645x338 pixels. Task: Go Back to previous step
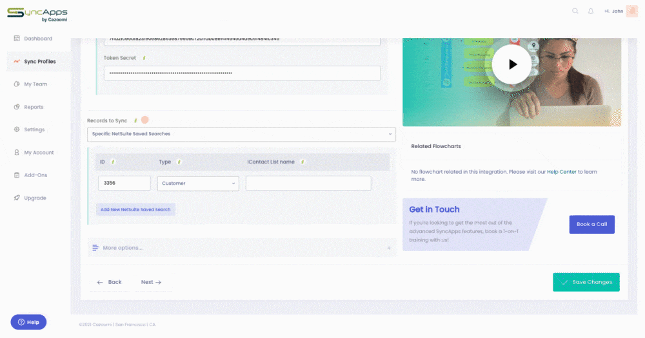[x=110, y=282]
